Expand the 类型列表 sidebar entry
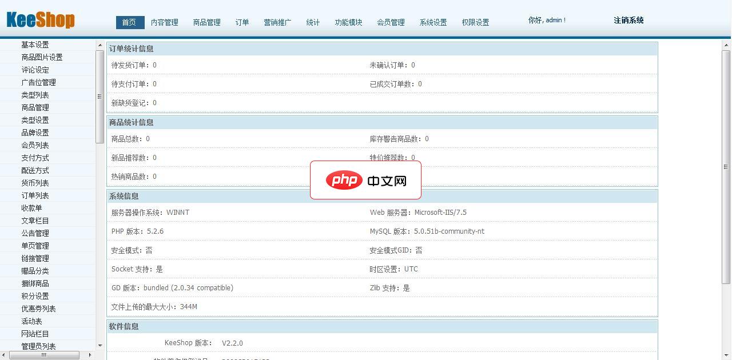The image size is (732, 360). tap(35, 95)
